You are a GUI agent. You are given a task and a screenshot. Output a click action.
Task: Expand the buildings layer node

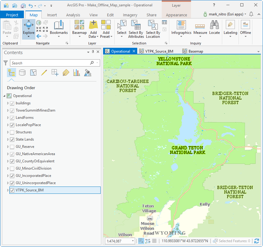[8, 103]
